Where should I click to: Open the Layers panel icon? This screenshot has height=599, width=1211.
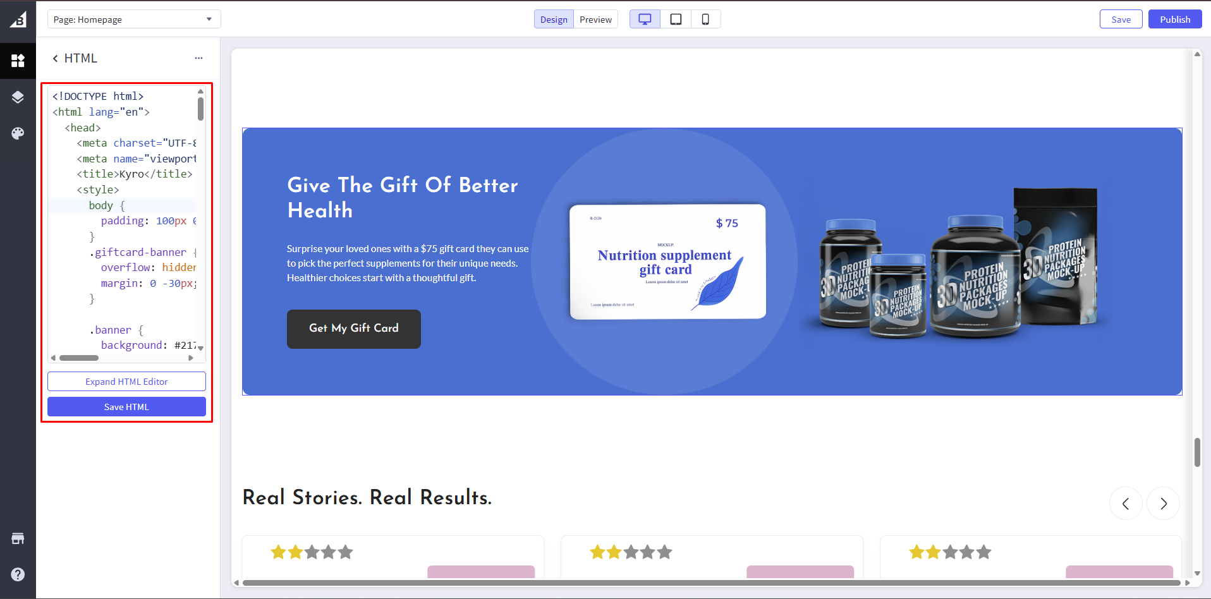coord(18,97)
